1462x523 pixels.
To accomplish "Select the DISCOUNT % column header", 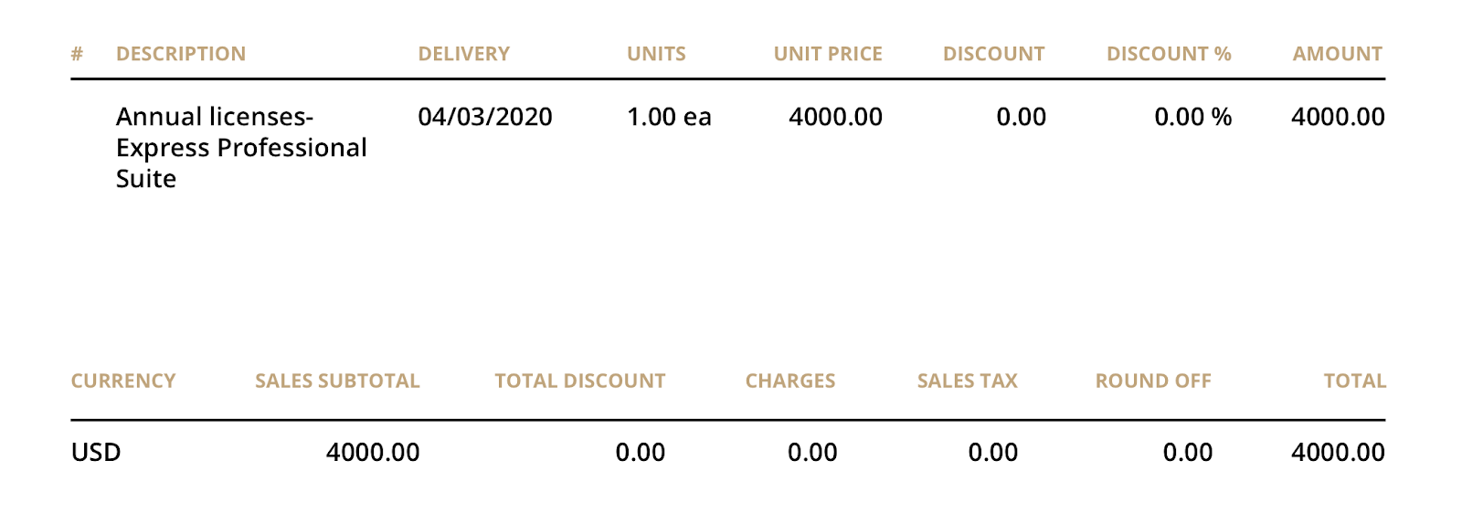I will (x=1169, y=54).
